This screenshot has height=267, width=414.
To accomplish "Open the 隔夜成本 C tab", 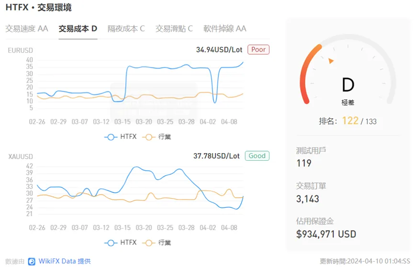I will click(x=126, y=29).
